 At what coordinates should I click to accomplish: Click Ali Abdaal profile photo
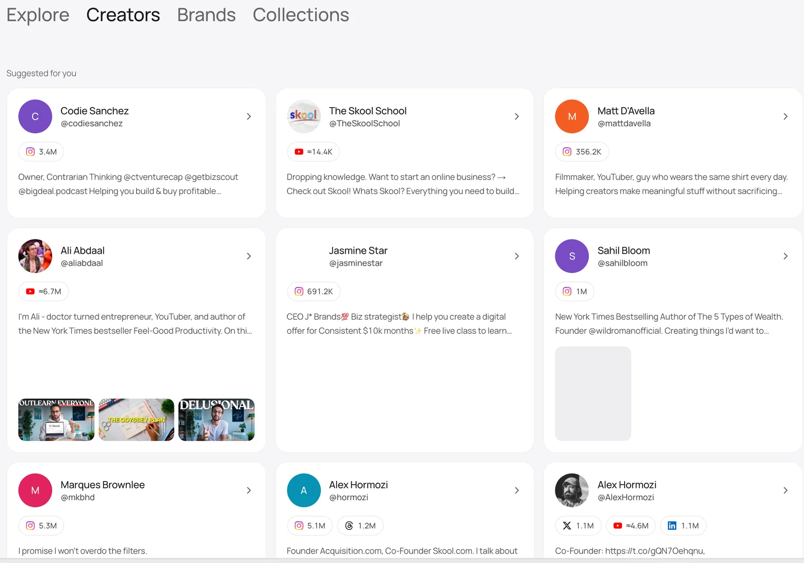pyautogui.click(x=35, y=256)
